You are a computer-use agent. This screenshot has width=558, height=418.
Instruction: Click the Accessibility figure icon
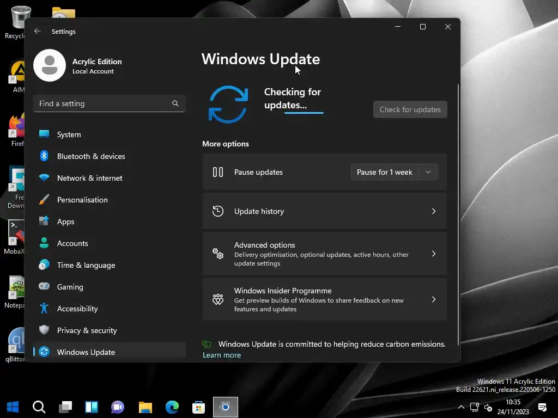click(x=44, y=308)
